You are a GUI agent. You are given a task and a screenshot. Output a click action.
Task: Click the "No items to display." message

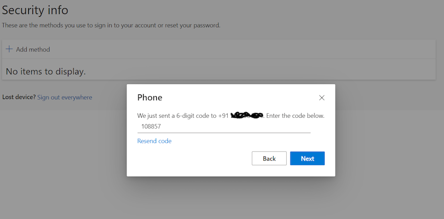tap(45, 71)
